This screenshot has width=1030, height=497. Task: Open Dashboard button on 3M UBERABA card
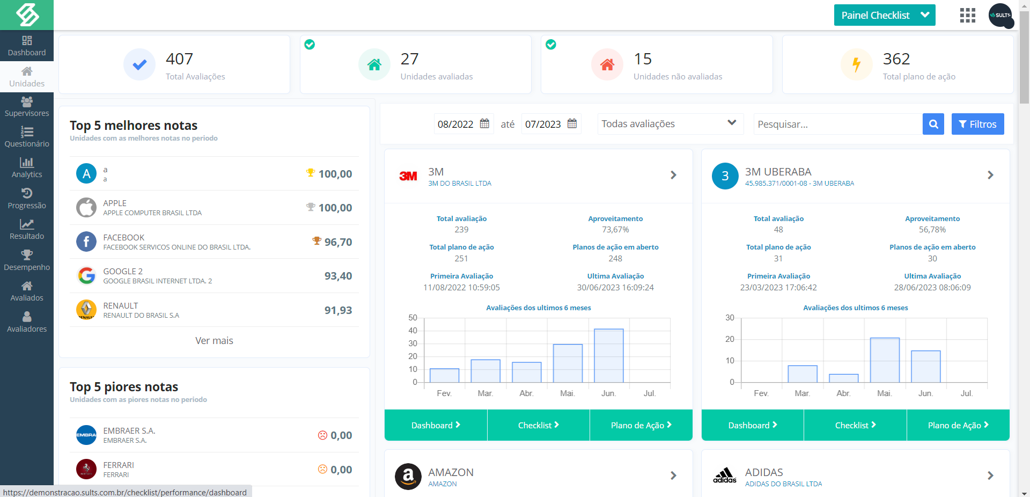(753, 425)
